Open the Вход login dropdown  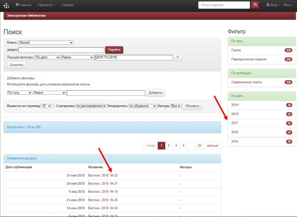tap(273, 5)
